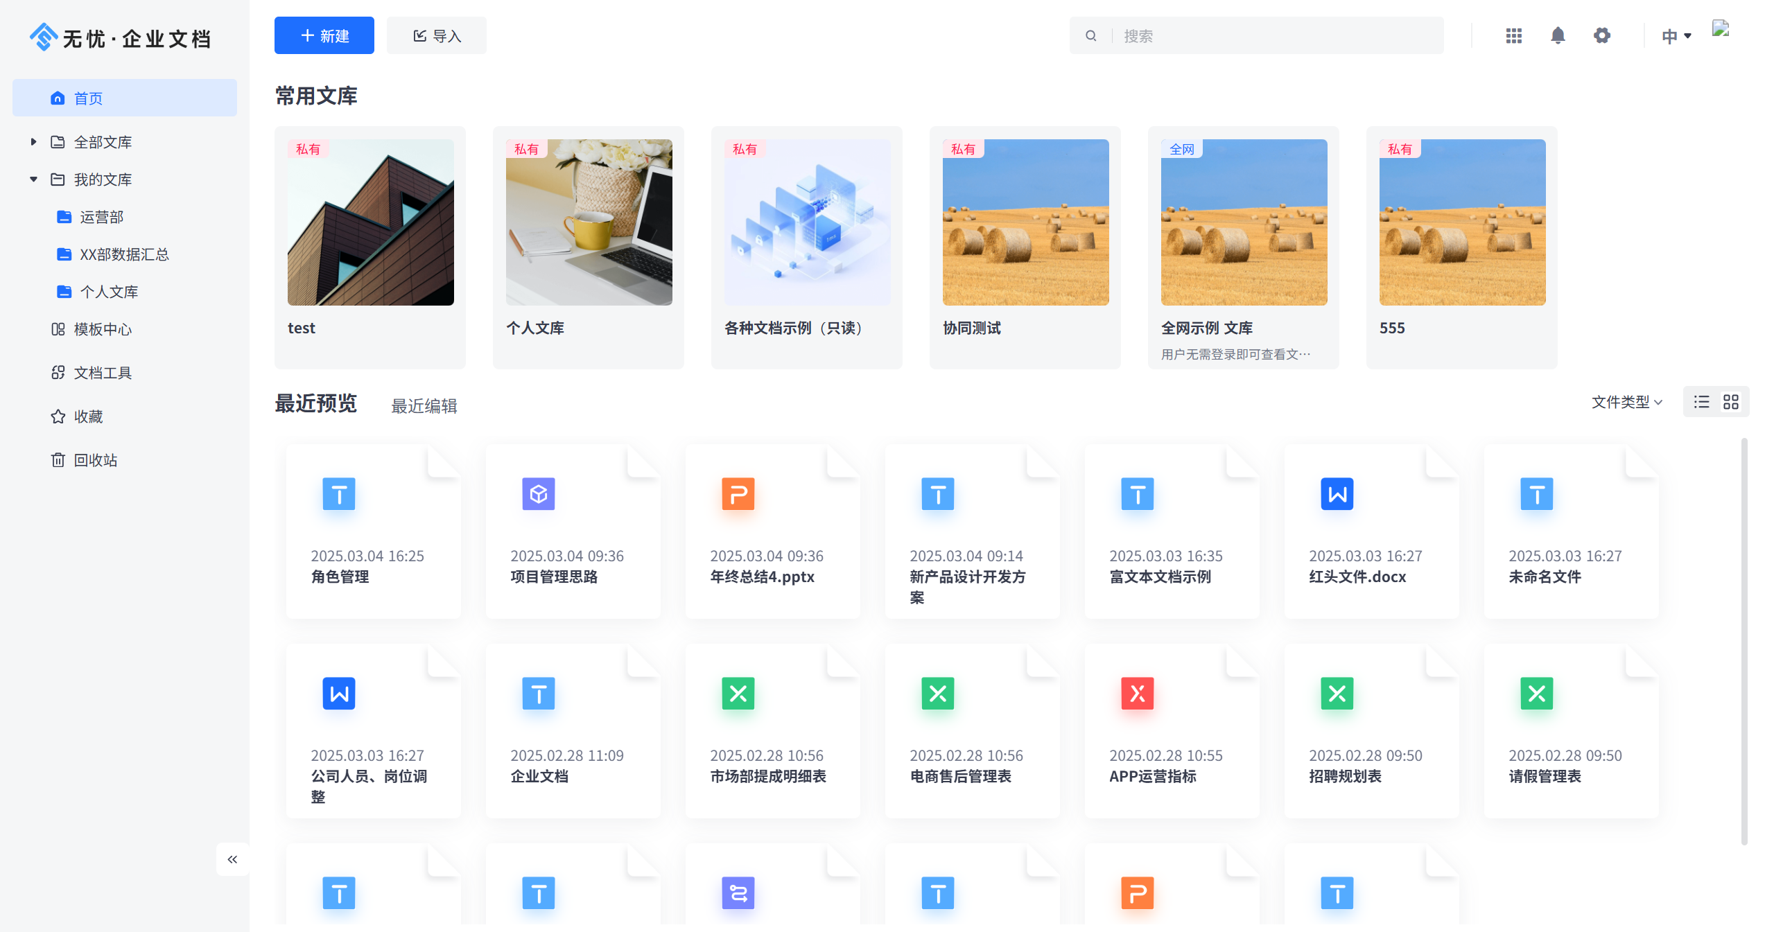Click the 新建 create button
Image resolution: width=1774 pixels, height=932 pixels.
[324, 35]
